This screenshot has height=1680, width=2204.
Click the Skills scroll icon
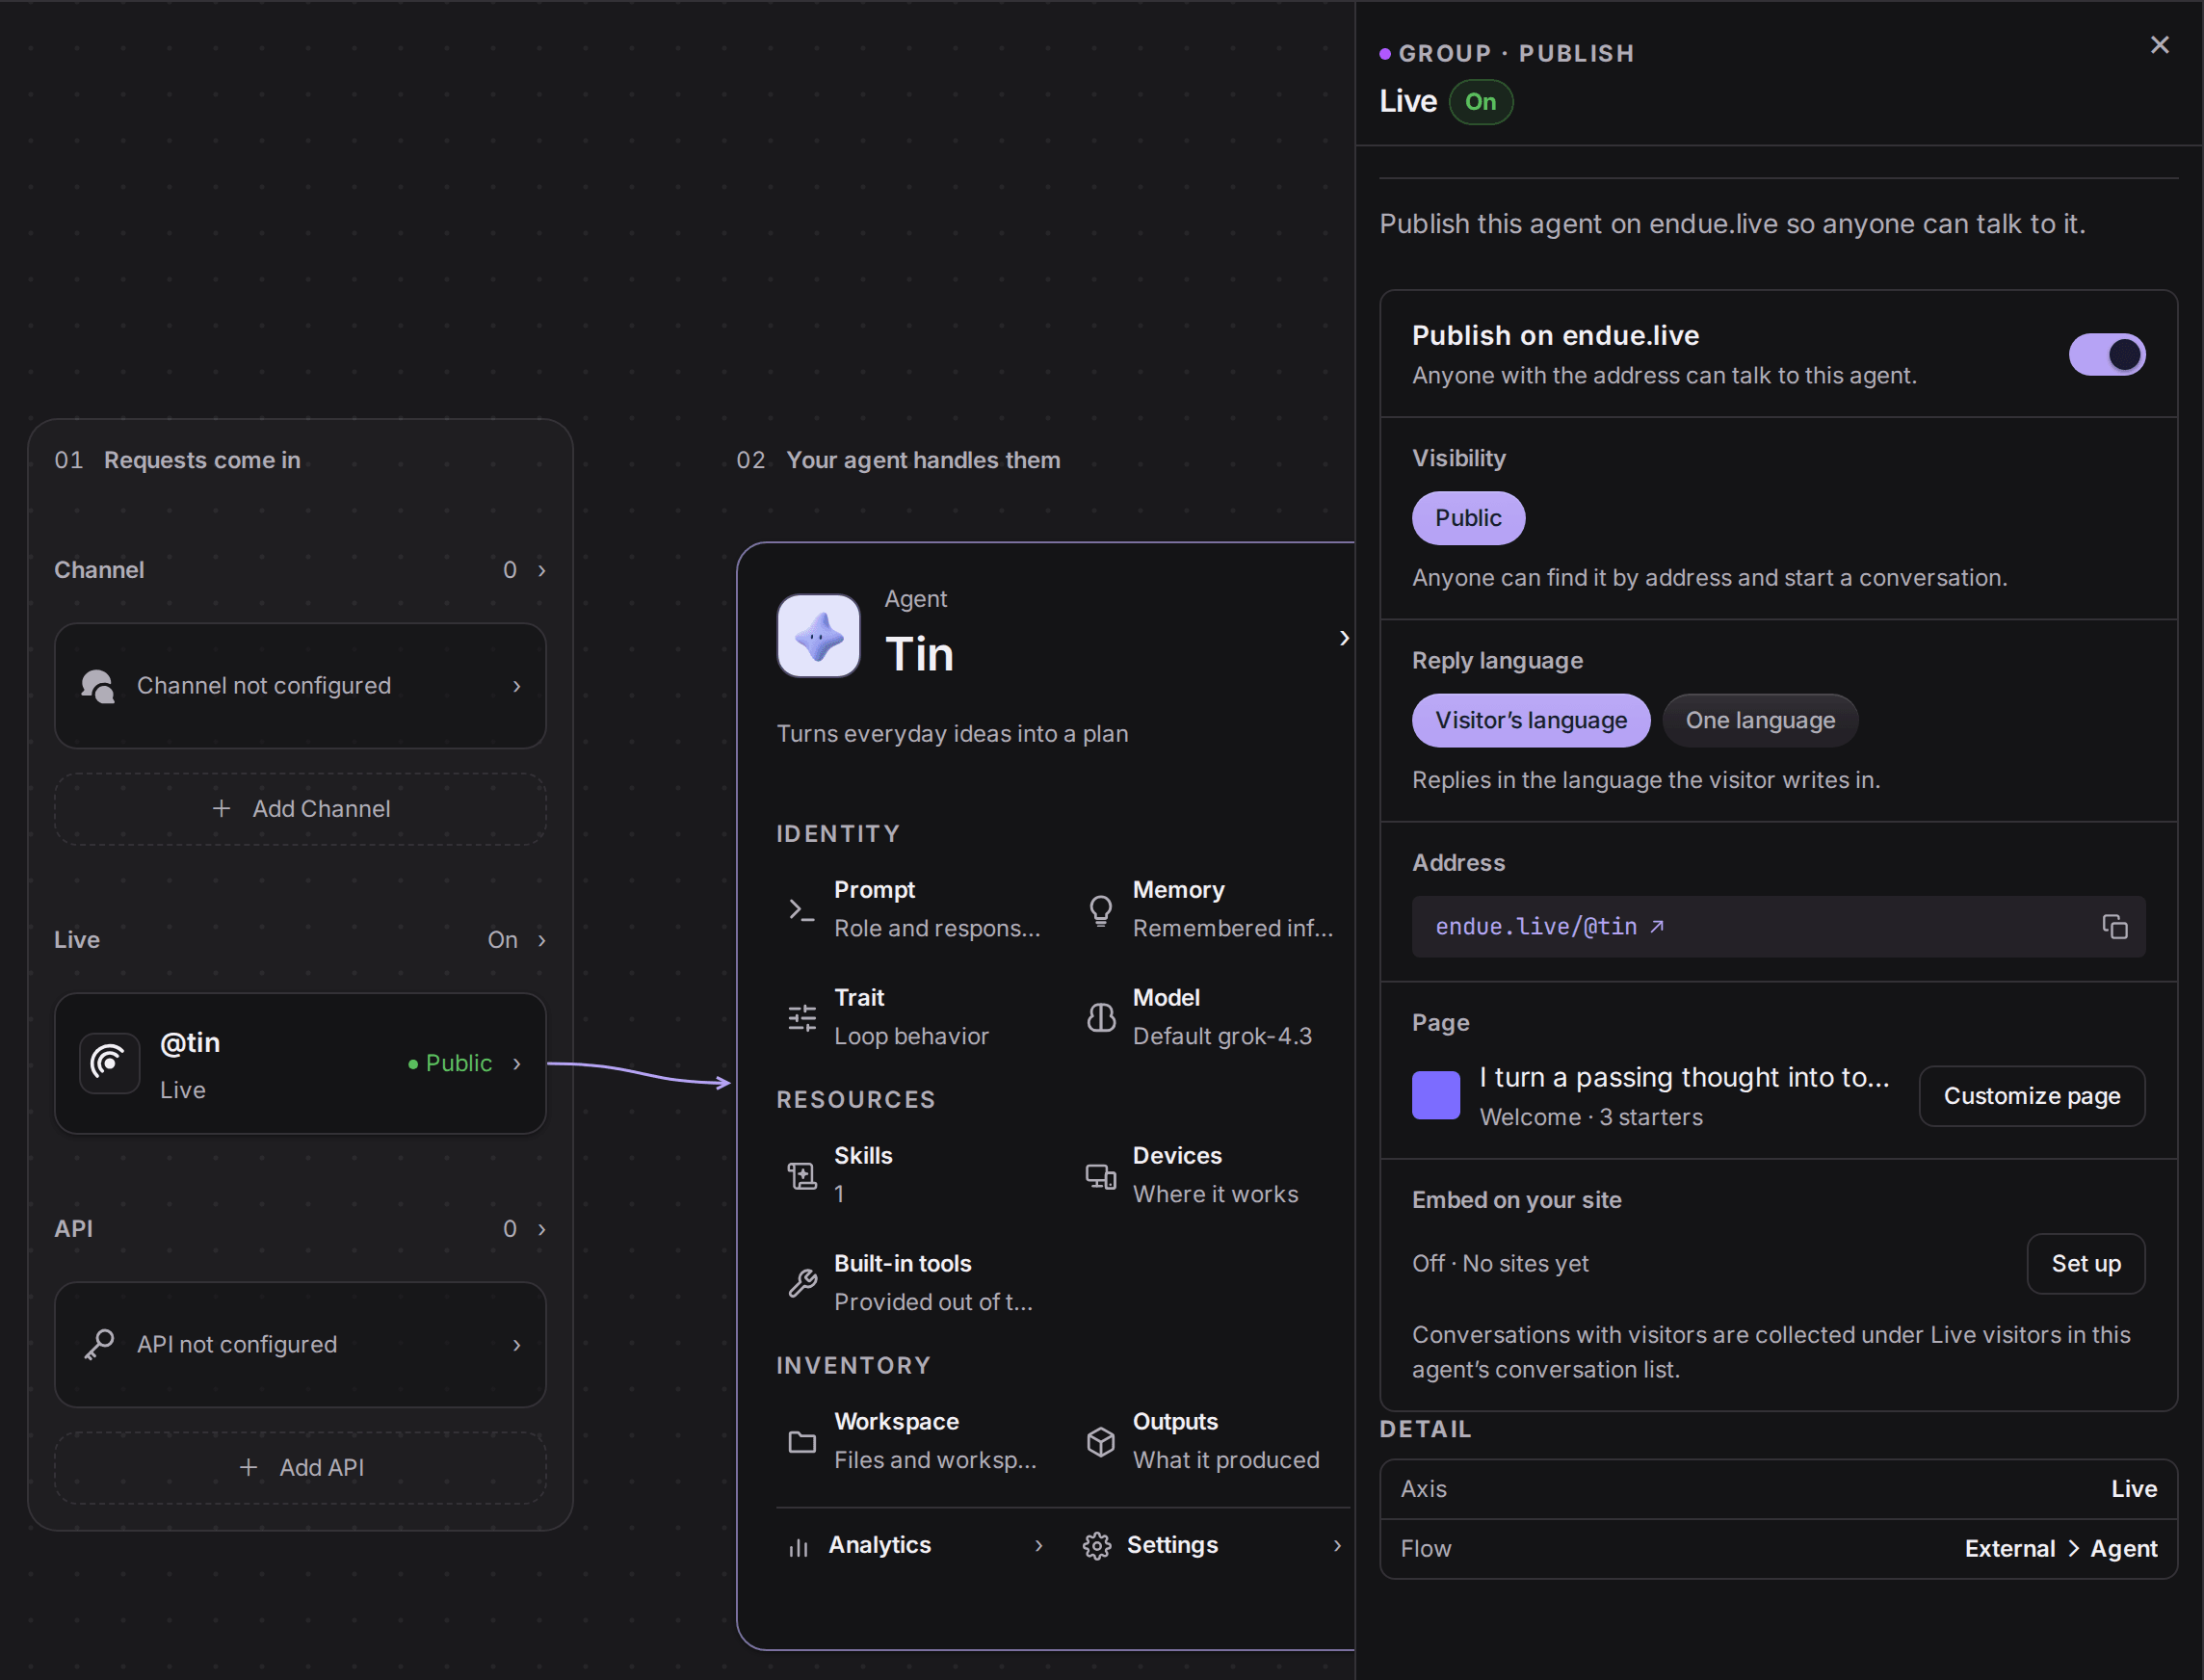(802, 1175)
